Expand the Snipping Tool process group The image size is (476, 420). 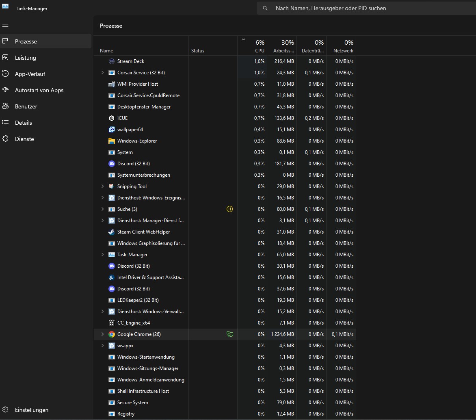point(103,186)
